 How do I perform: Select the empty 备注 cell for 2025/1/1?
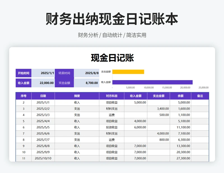(200, 103)
